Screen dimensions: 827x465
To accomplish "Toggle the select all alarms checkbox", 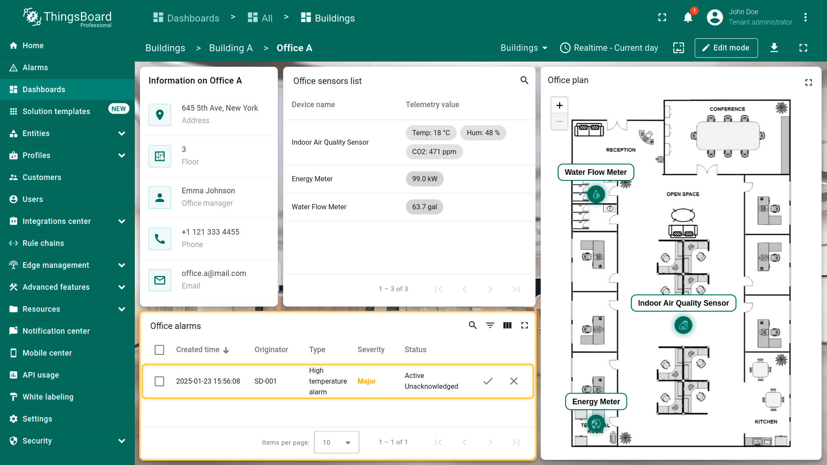I will (159, 350).
